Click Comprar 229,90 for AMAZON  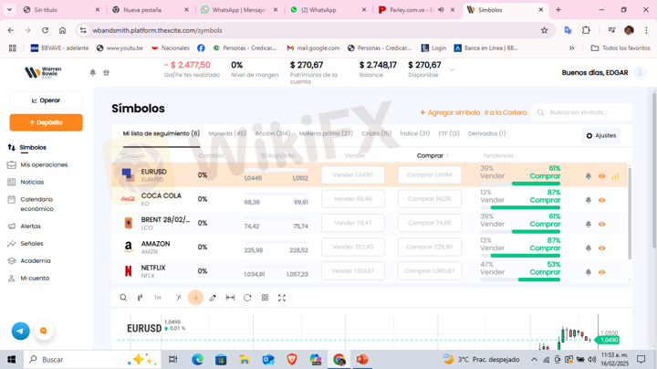click(x=430, y=247)
